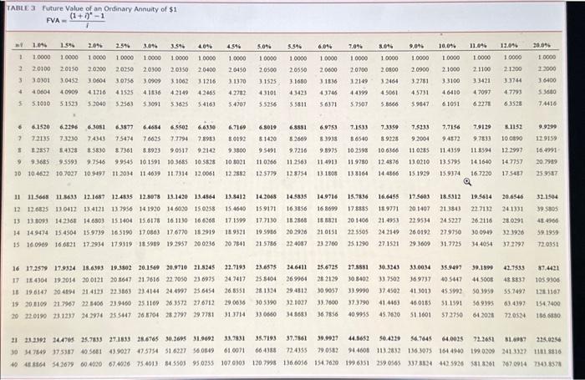Screen dimensions: 585x380
Task: Click the value 29.3609
Action: 420,244
